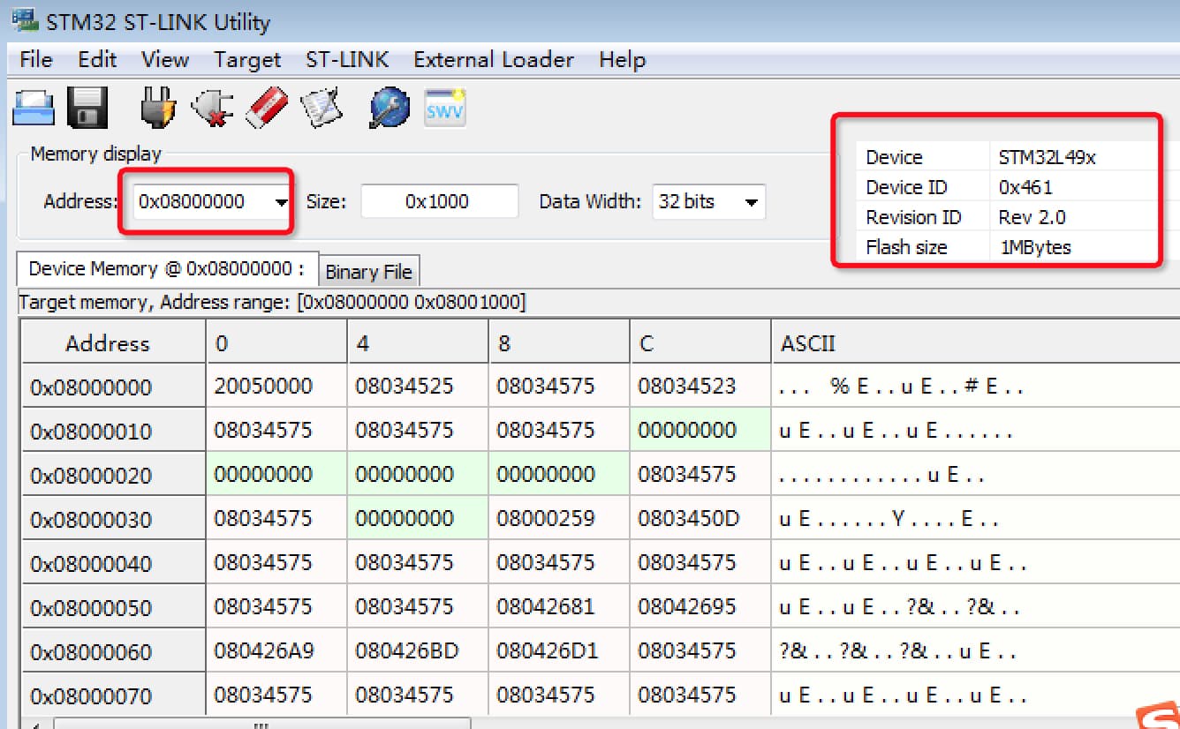Click row address 0x08000050

[x=113, y=607]
